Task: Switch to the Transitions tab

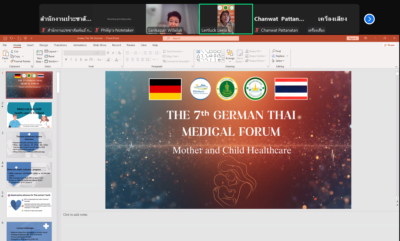Action: point(60,45)
